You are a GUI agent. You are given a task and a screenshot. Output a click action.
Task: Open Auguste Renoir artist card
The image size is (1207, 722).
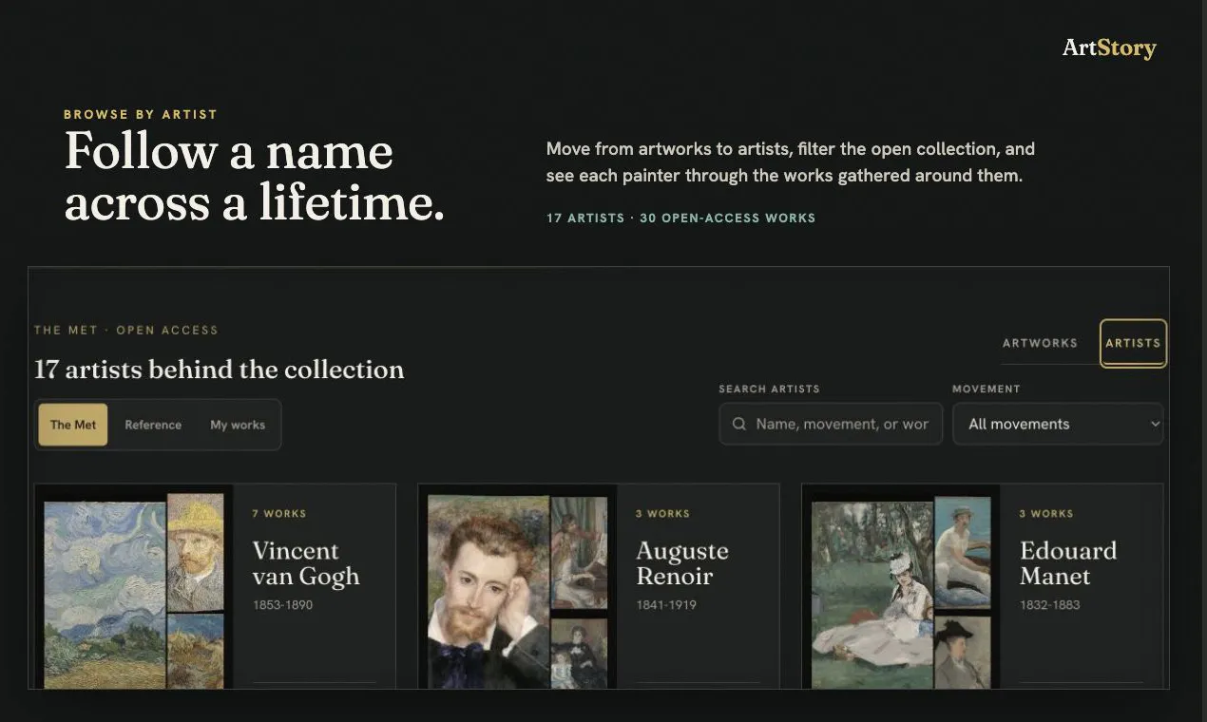(599, 586)
